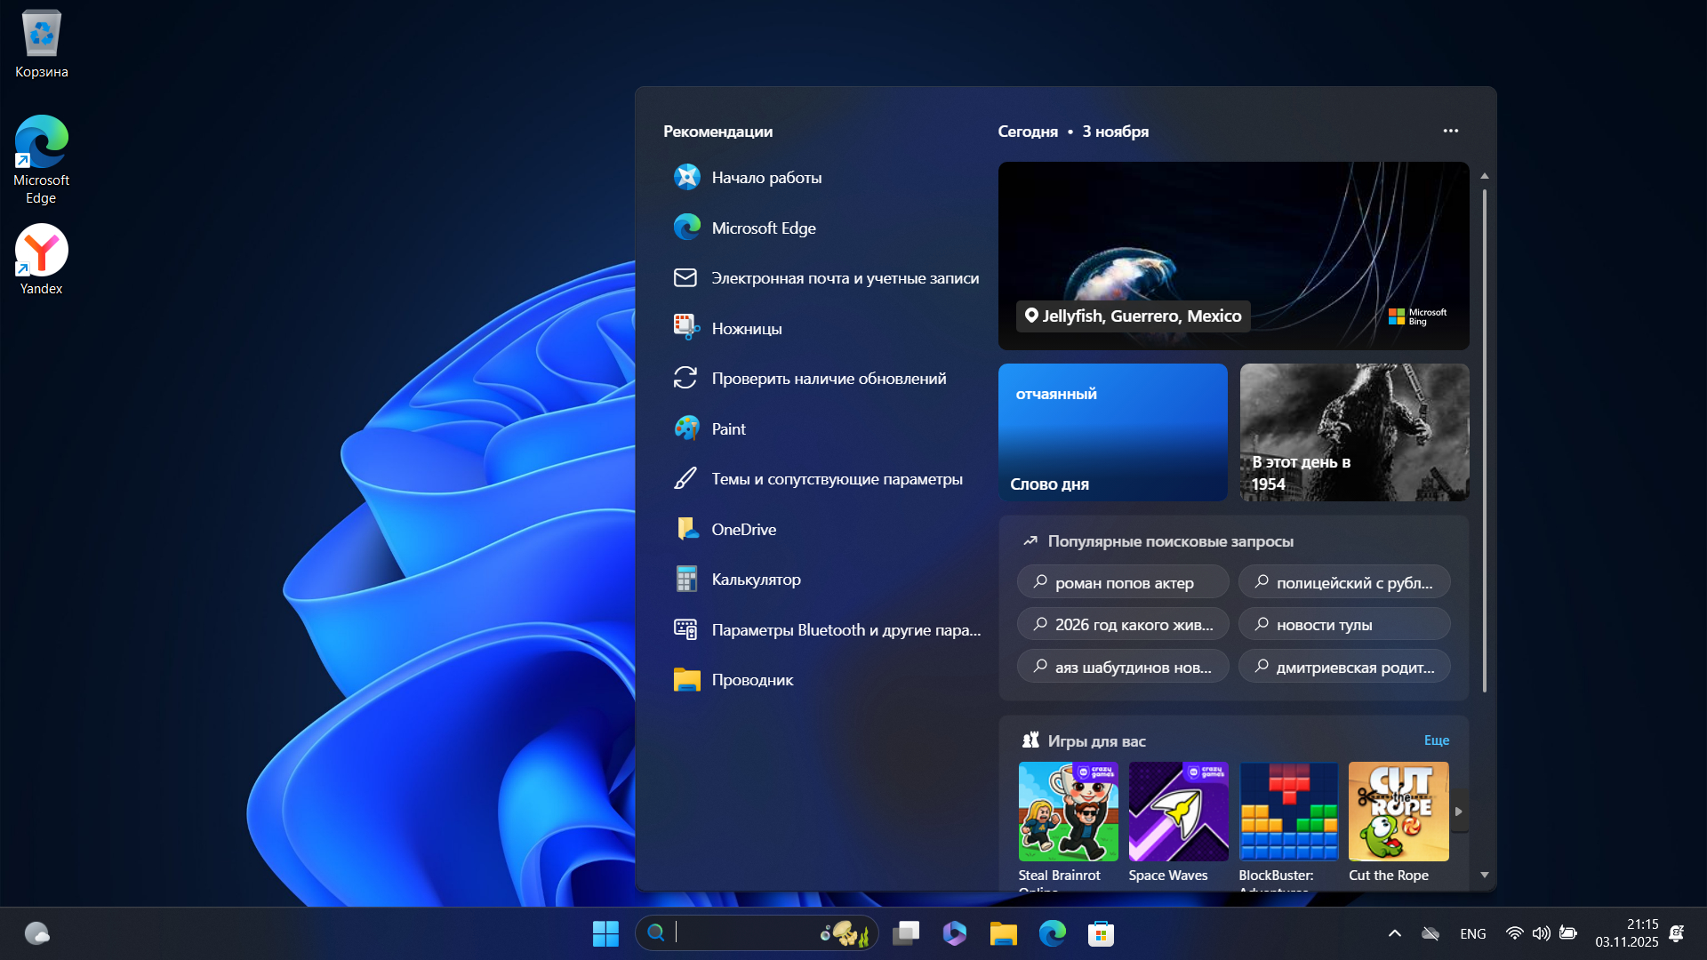
Task: Show hidden tray icons chevron
Action: tap(1394, 933)
